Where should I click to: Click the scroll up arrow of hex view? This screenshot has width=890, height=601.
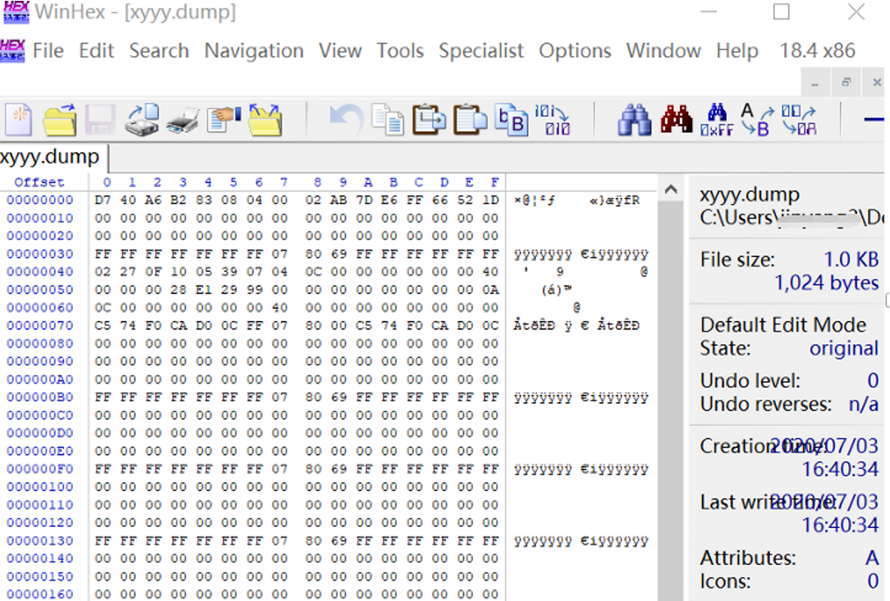coord(671,189)
